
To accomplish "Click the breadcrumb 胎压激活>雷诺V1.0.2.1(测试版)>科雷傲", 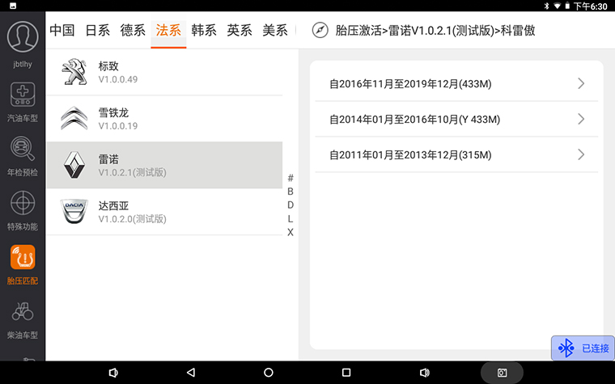I will (435, 30).
